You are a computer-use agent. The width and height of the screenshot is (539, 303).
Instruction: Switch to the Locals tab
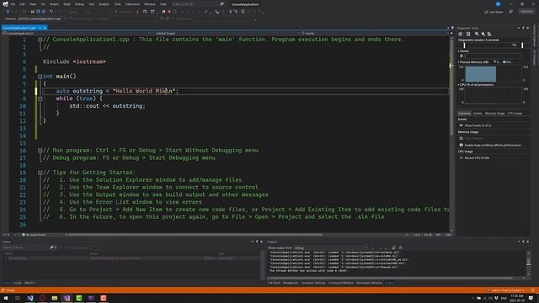[18, 283]
